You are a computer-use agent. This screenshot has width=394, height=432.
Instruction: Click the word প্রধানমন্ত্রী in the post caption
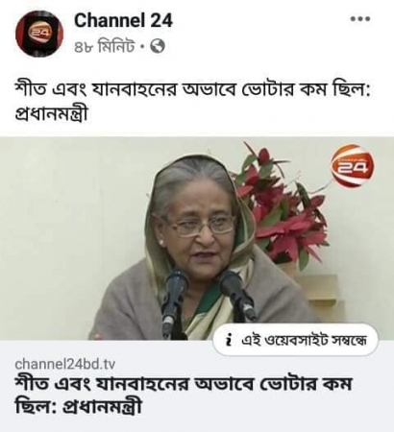pos(51,113)
